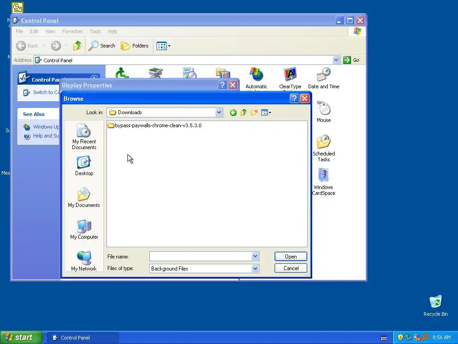The image size is (458, 344).
Task: Open Mouse settings icon
Action: tap(324, 112)
